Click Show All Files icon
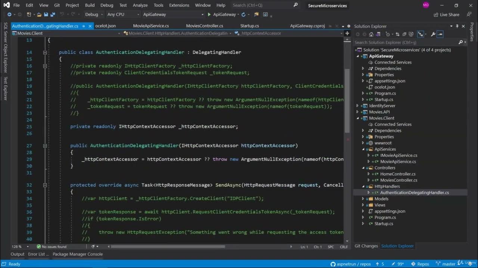Screen dimensions: 478x268 pos(411,34)
